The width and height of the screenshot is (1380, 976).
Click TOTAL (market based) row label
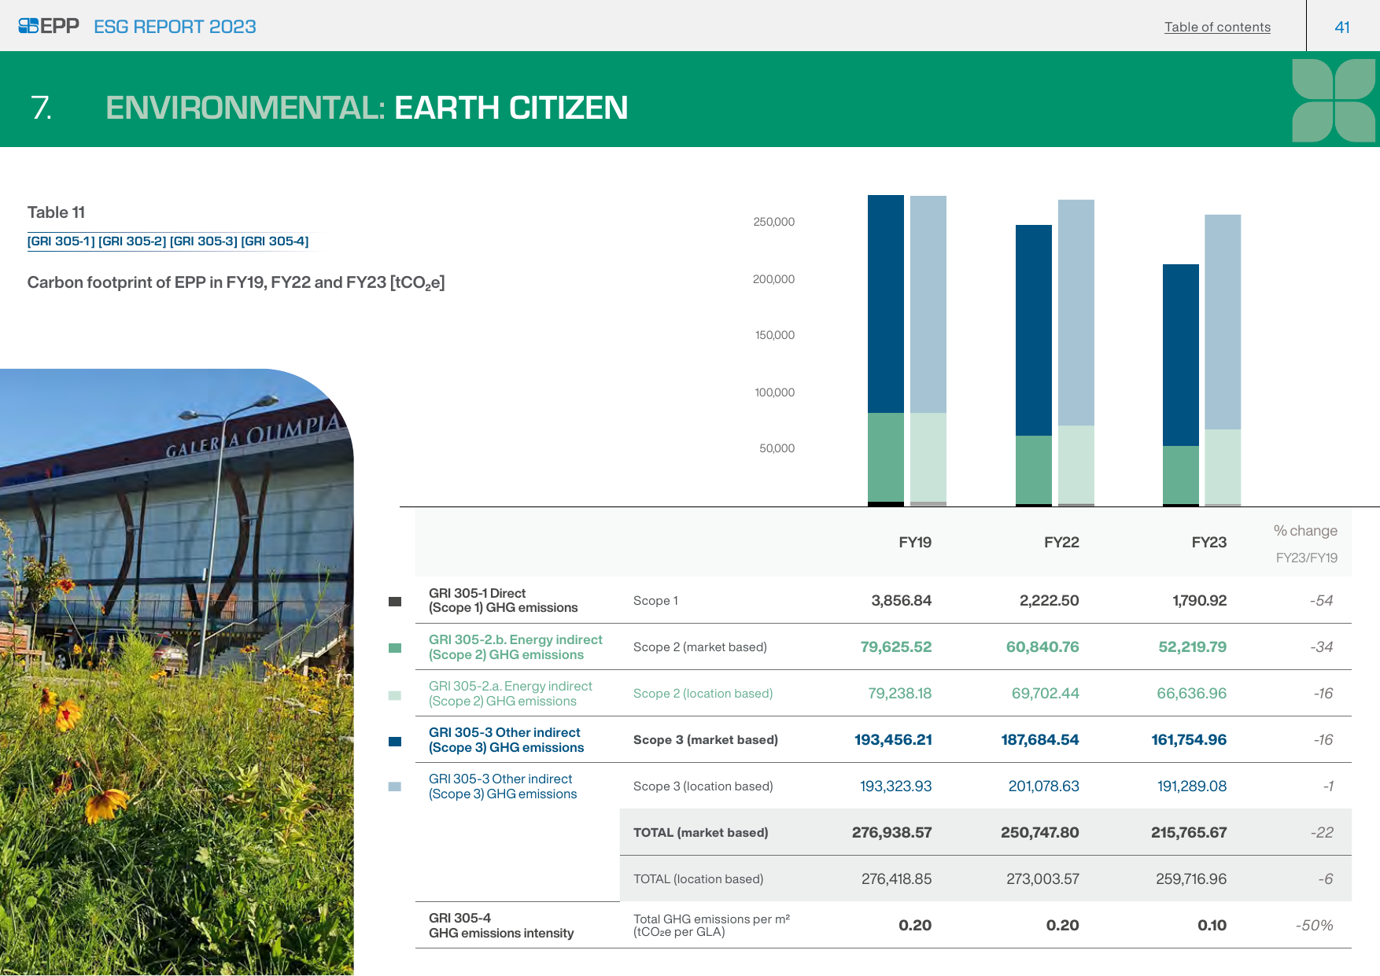point(701,832)
